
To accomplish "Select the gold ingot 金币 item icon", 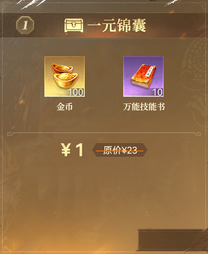I will pyautogui.click(x=65, y=77).
